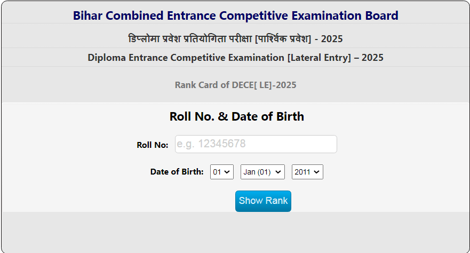470x253 pixels.
Task: Click the Date of Birth: label
Action: 177,172
